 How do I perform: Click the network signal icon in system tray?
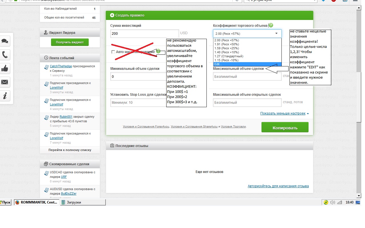[339, 202]
